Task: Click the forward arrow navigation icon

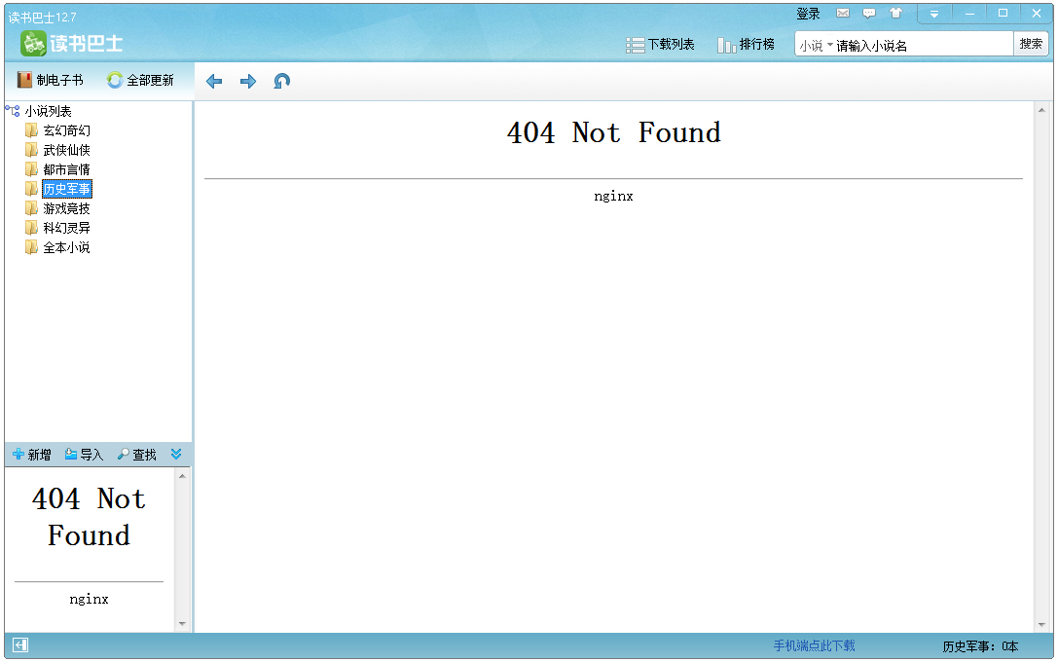Action: (248, 82)
